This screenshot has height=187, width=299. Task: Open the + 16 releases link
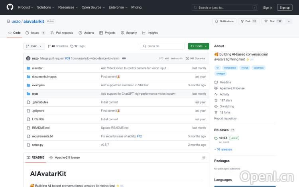(223, 149)
